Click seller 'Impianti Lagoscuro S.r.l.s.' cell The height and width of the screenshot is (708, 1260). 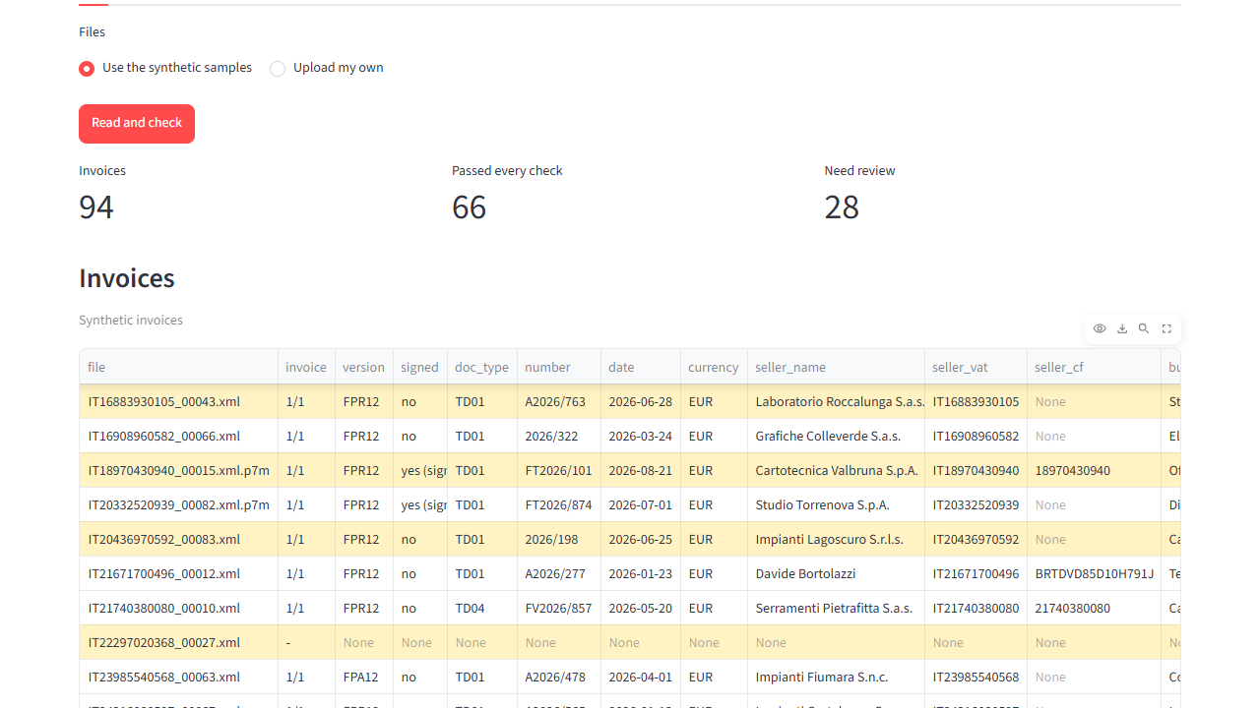836,539
